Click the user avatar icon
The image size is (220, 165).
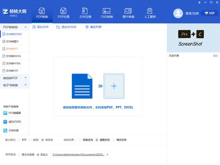point(178,13)
